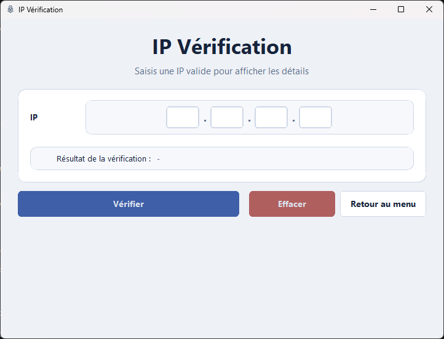Select the 'Résultat de la vérification :' text
This screenshot has width=444, height=339.
[104, 159]
